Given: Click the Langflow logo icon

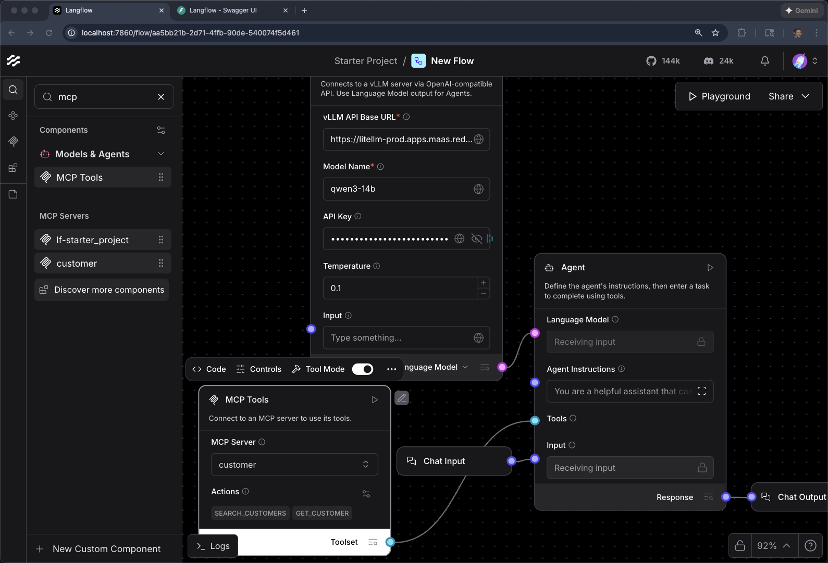Looking at the screenshot, I should pyautogui.click(x=13, y=61).
